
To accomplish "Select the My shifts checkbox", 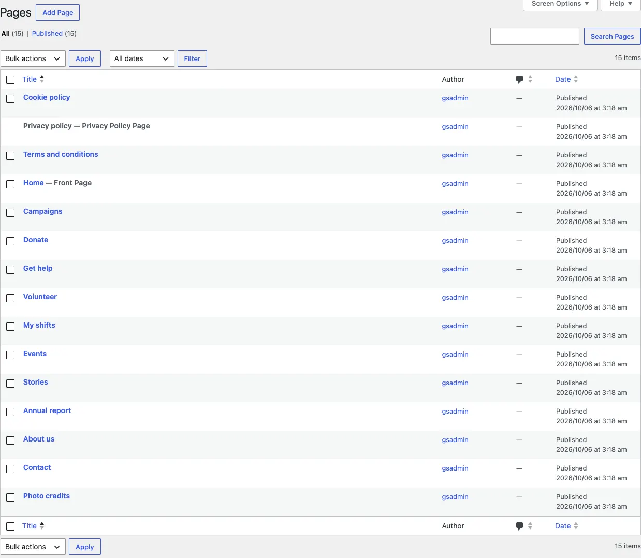I will (x=10, y=327).
